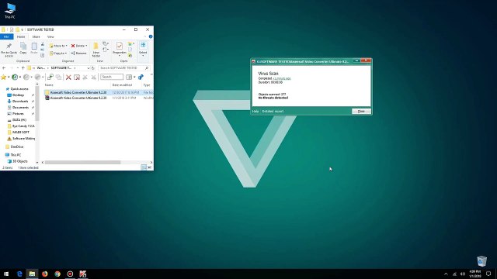Expand the ribbon Delete dropdown arrow
497x279 pixels.
tap(86, 46)
